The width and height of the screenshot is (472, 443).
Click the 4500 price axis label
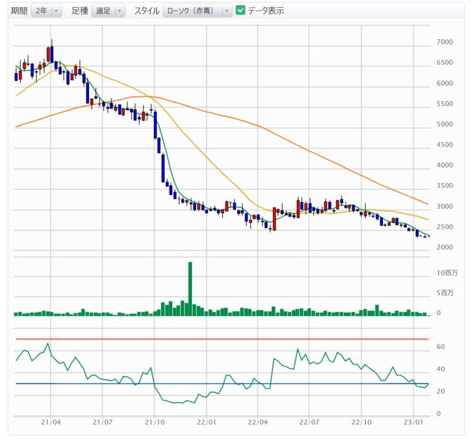pyautogui.click(x=445, y=144)
